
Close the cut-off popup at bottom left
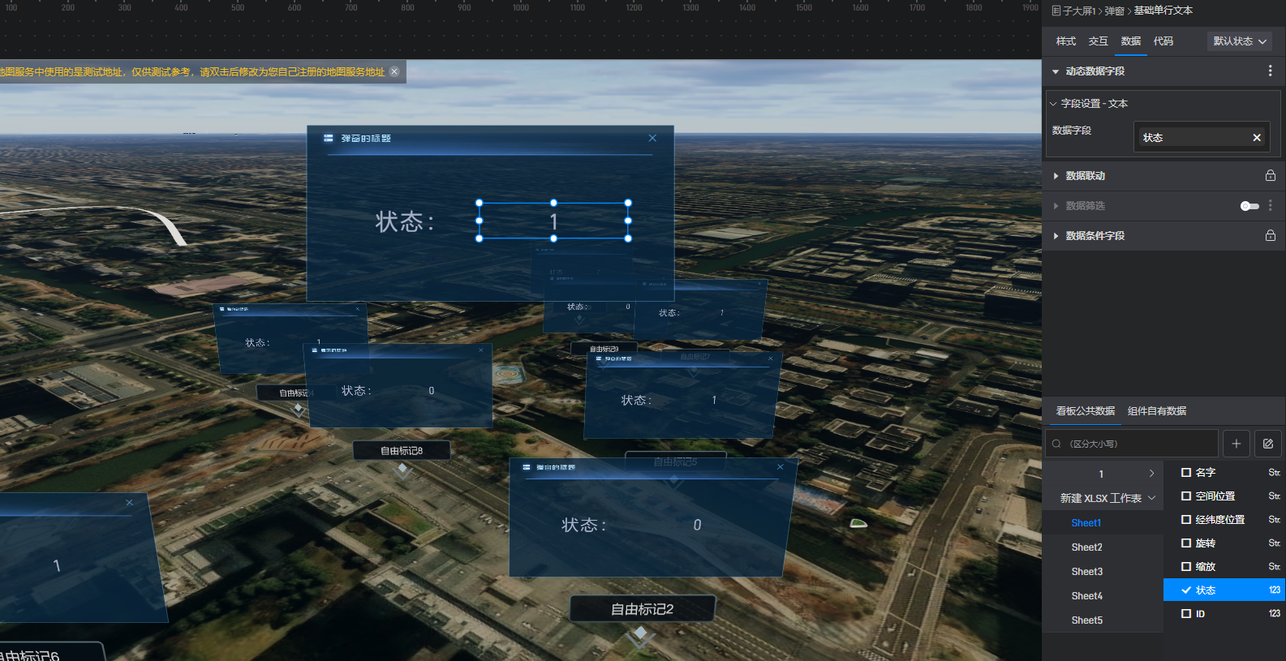click(x=129, y=503)
